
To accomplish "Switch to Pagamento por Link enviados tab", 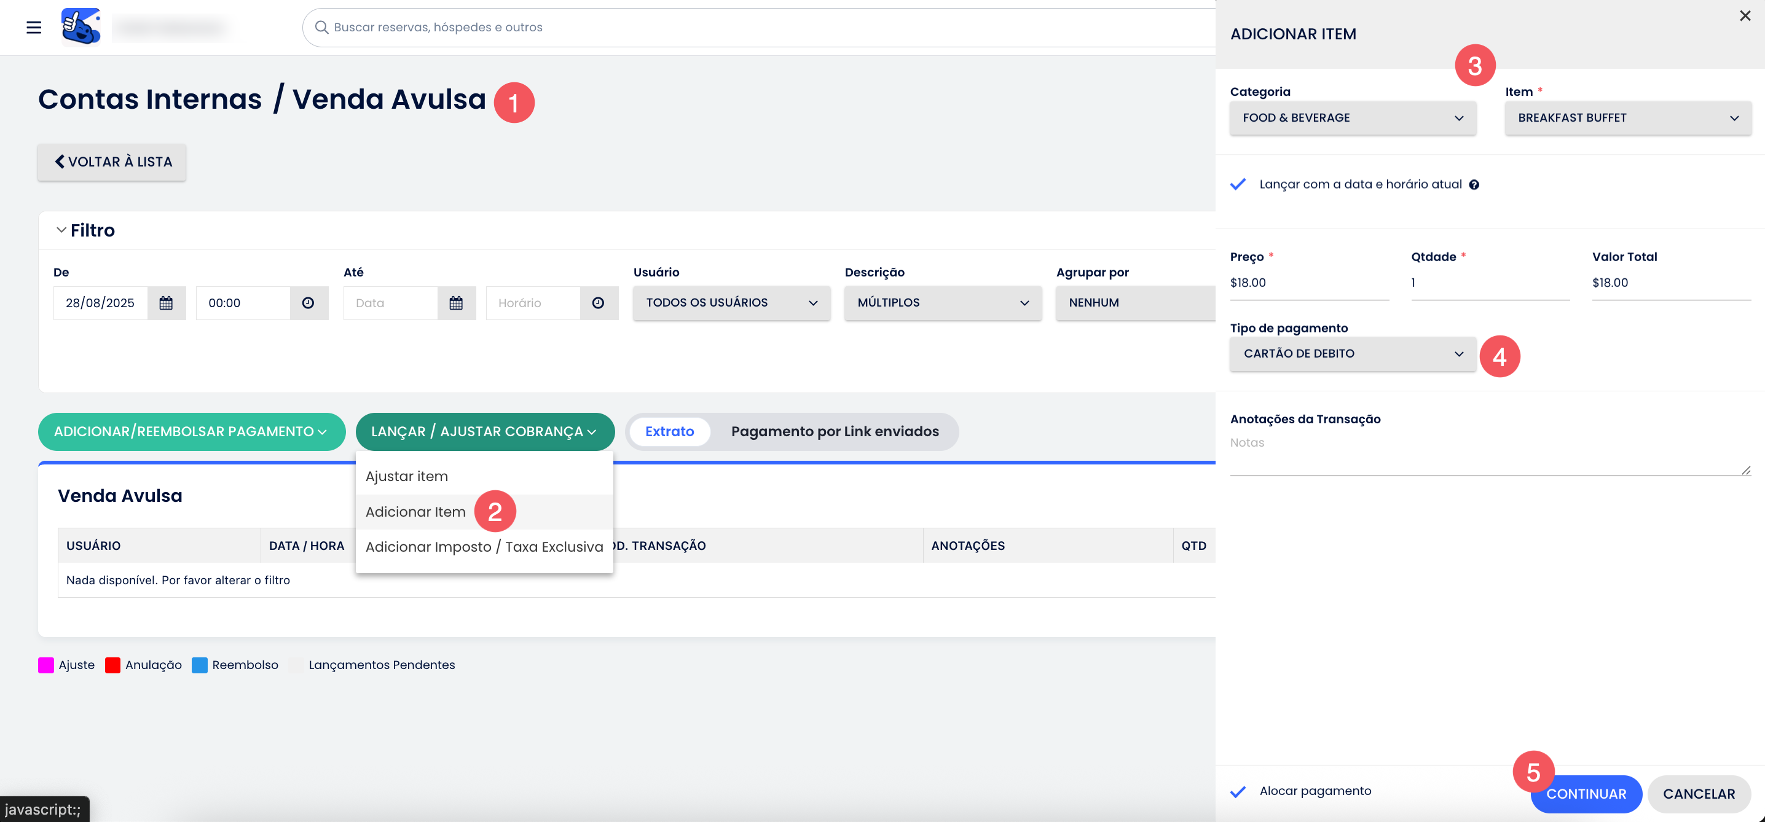I will [835, 431].
